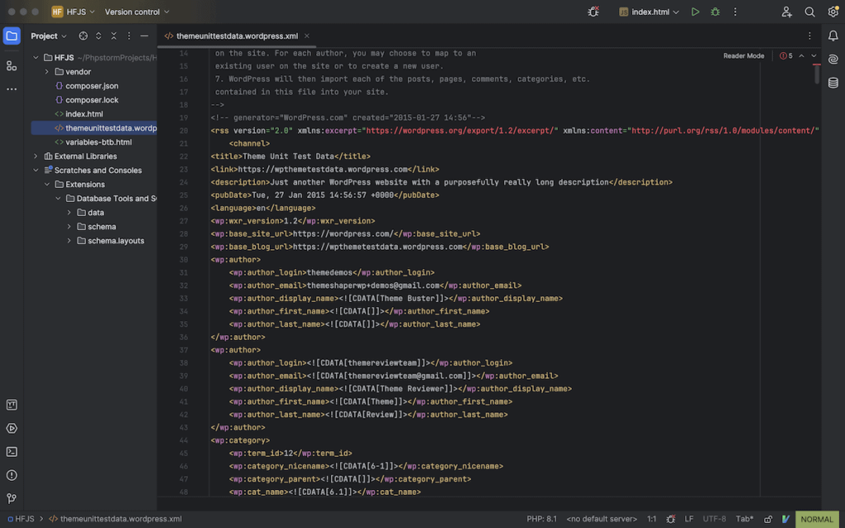845x528 pixels.
Task: Toggle file read-only lock in status bar
Action: (x=767, y=519)
